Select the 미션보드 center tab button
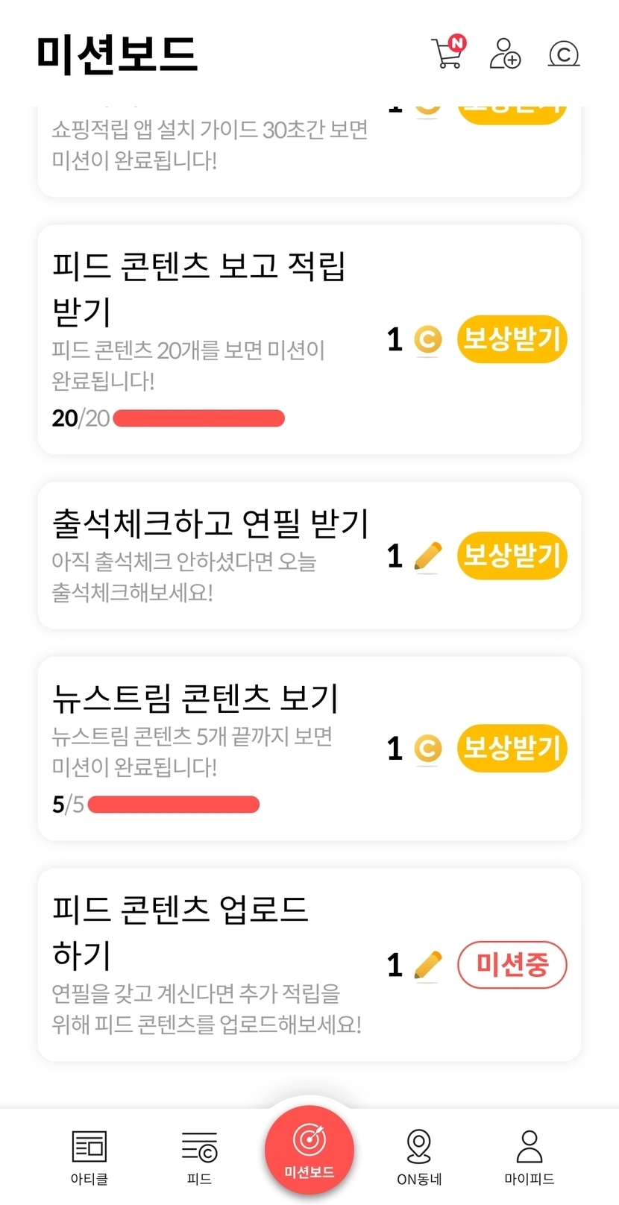This screenshot has width=619, height=1205. [x=309, y=1150]
